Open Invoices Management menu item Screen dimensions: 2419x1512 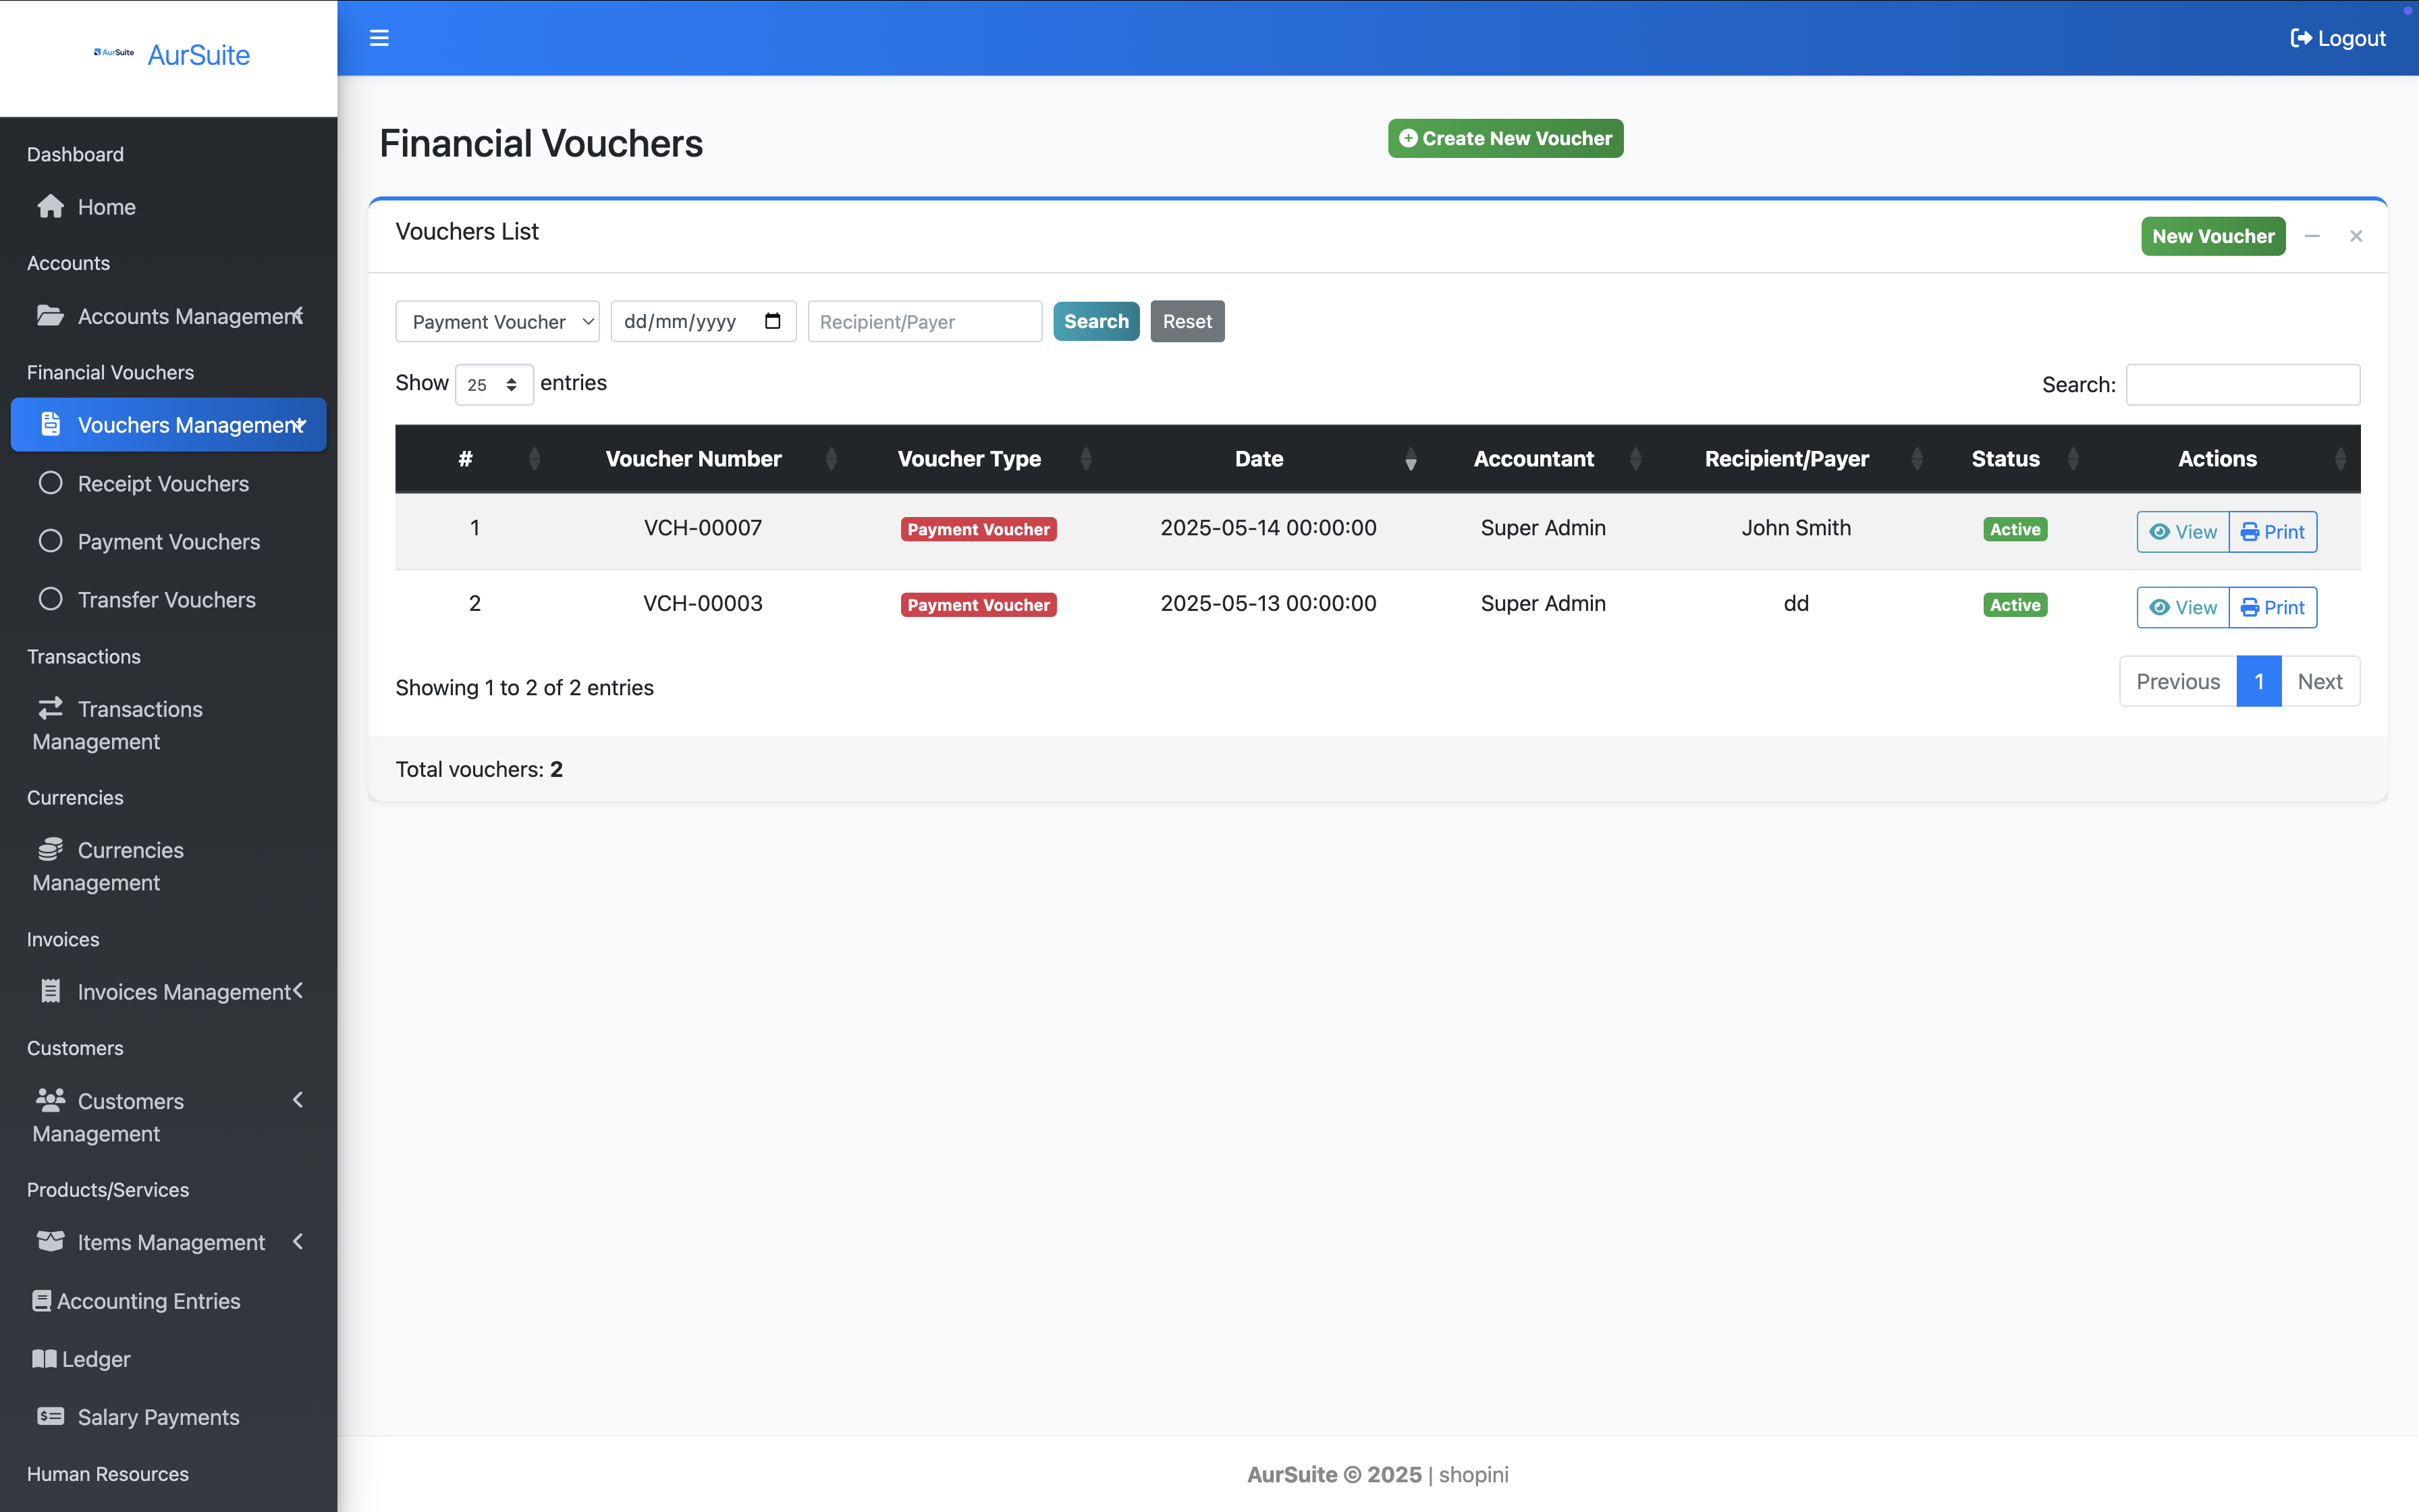click(x=184, y=992)
